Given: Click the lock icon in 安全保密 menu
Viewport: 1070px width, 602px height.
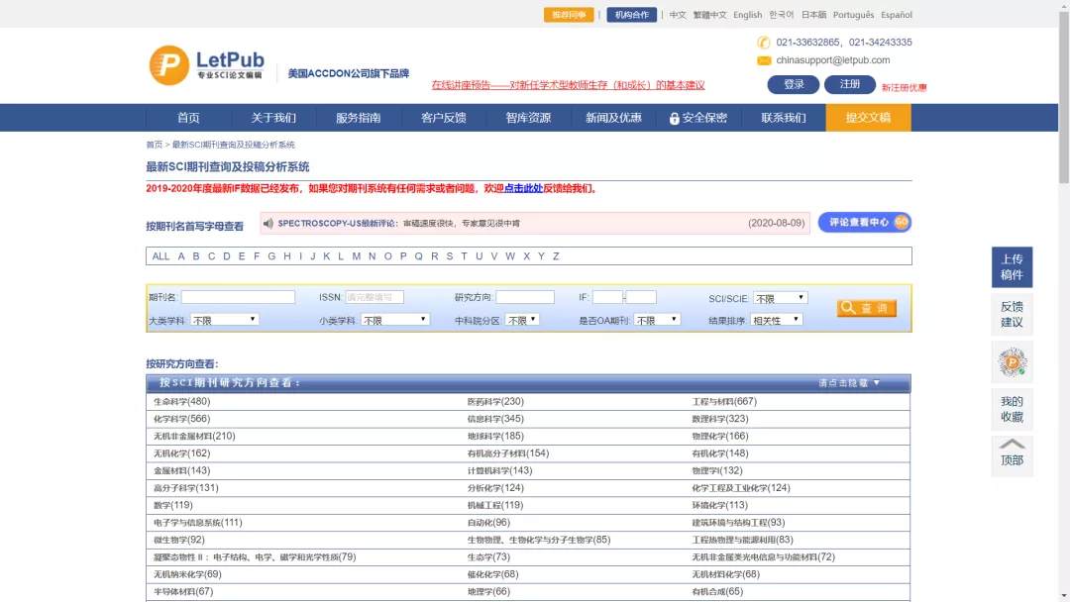Looking at the screenshot, I should 675,119.
